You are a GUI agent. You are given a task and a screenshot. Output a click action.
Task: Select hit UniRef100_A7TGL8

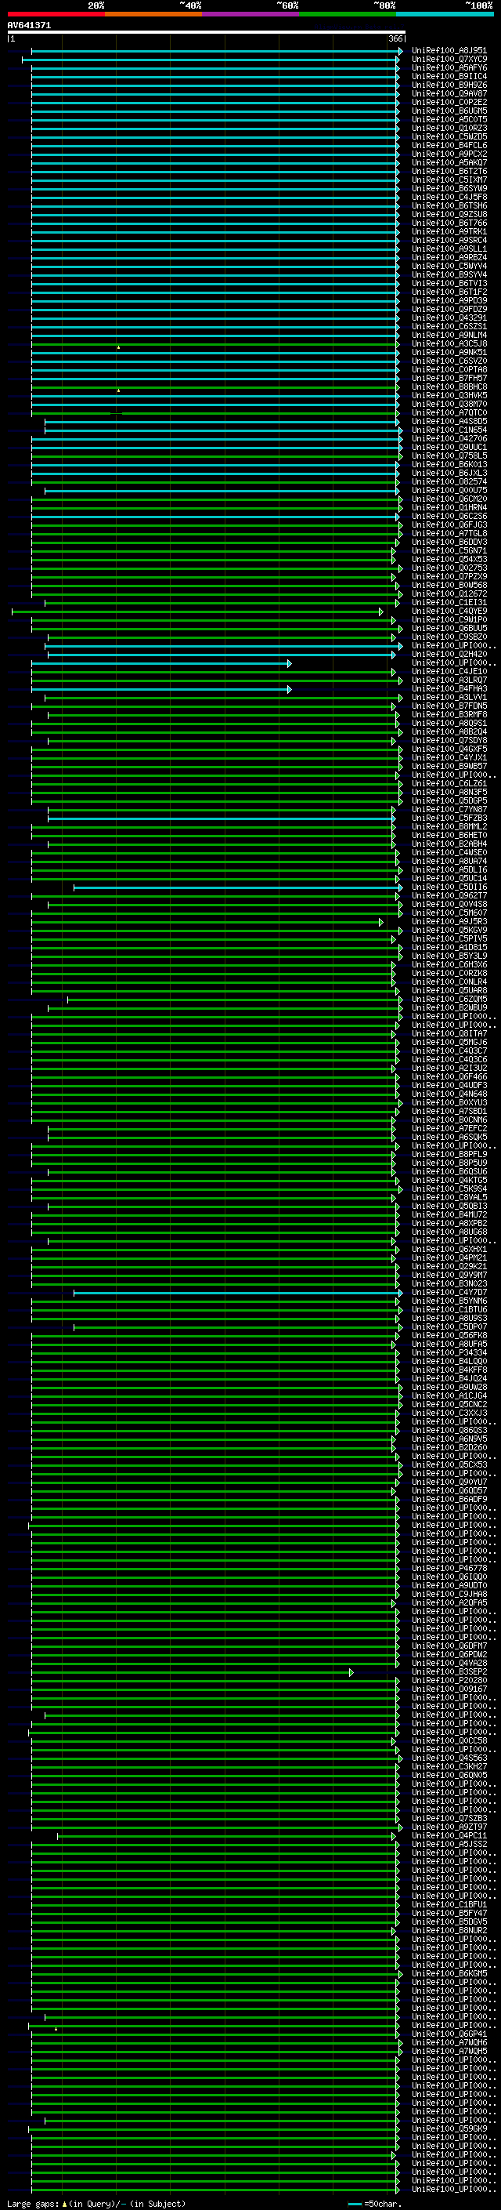click(x=449, y=534)
